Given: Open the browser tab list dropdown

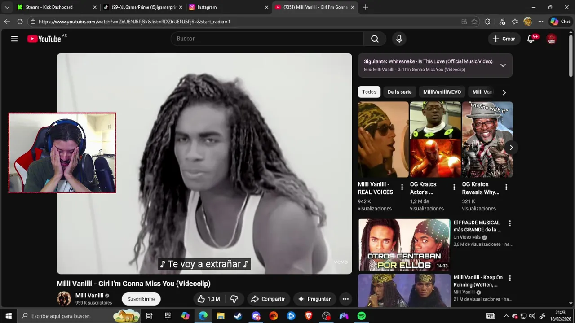Looking at the screenshot, I should point(7,7).
